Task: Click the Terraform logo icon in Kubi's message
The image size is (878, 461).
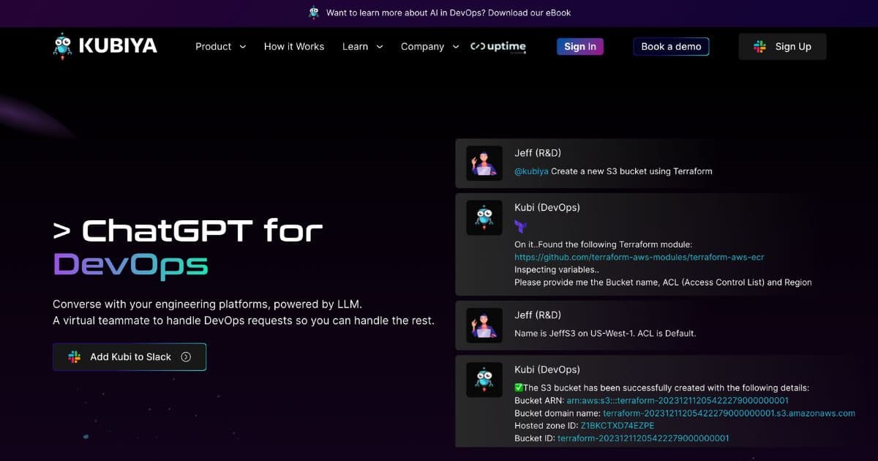Action: 520,226
